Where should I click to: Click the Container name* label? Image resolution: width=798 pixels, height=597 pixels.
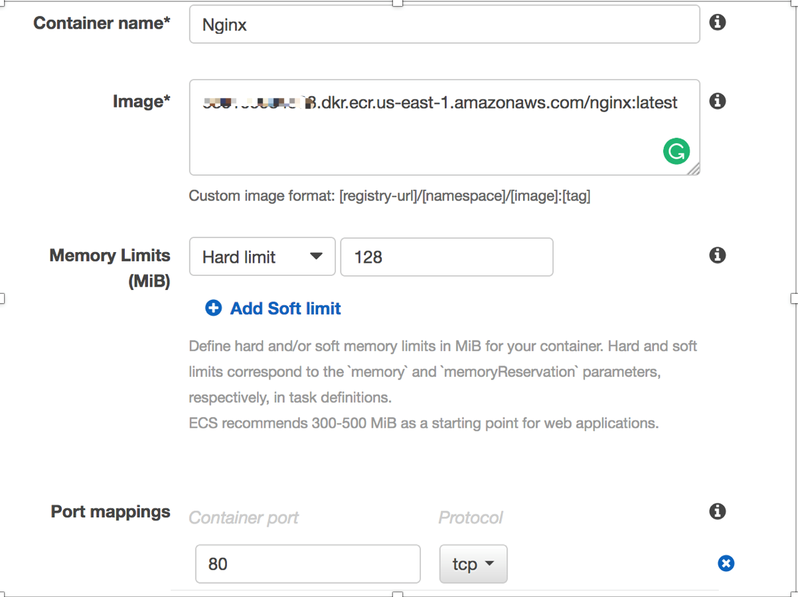pyautogui.click(x=102, y=23)
